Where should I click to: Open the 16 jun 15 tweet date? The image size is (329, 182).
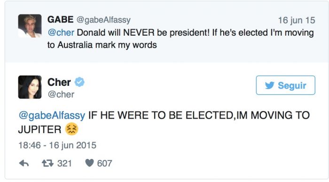pos(297,20)
